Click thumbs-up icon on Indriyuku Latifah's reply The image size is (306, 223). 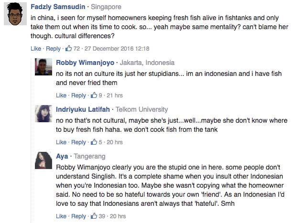(94, 142)
